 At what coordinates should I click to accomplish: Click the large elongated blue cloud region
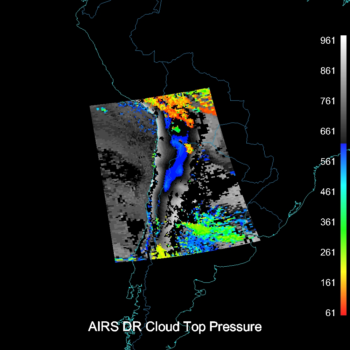click(177, 168)
